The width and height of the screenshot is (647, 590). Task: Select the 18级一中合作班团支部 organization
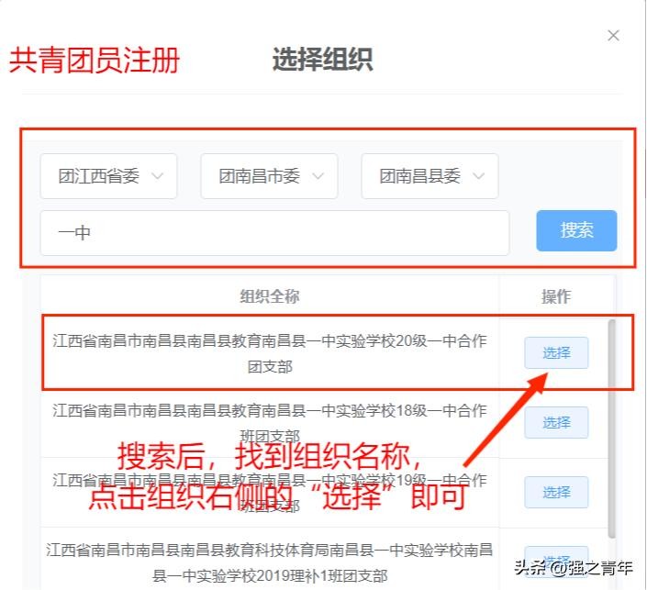click(x=556, y=422)
